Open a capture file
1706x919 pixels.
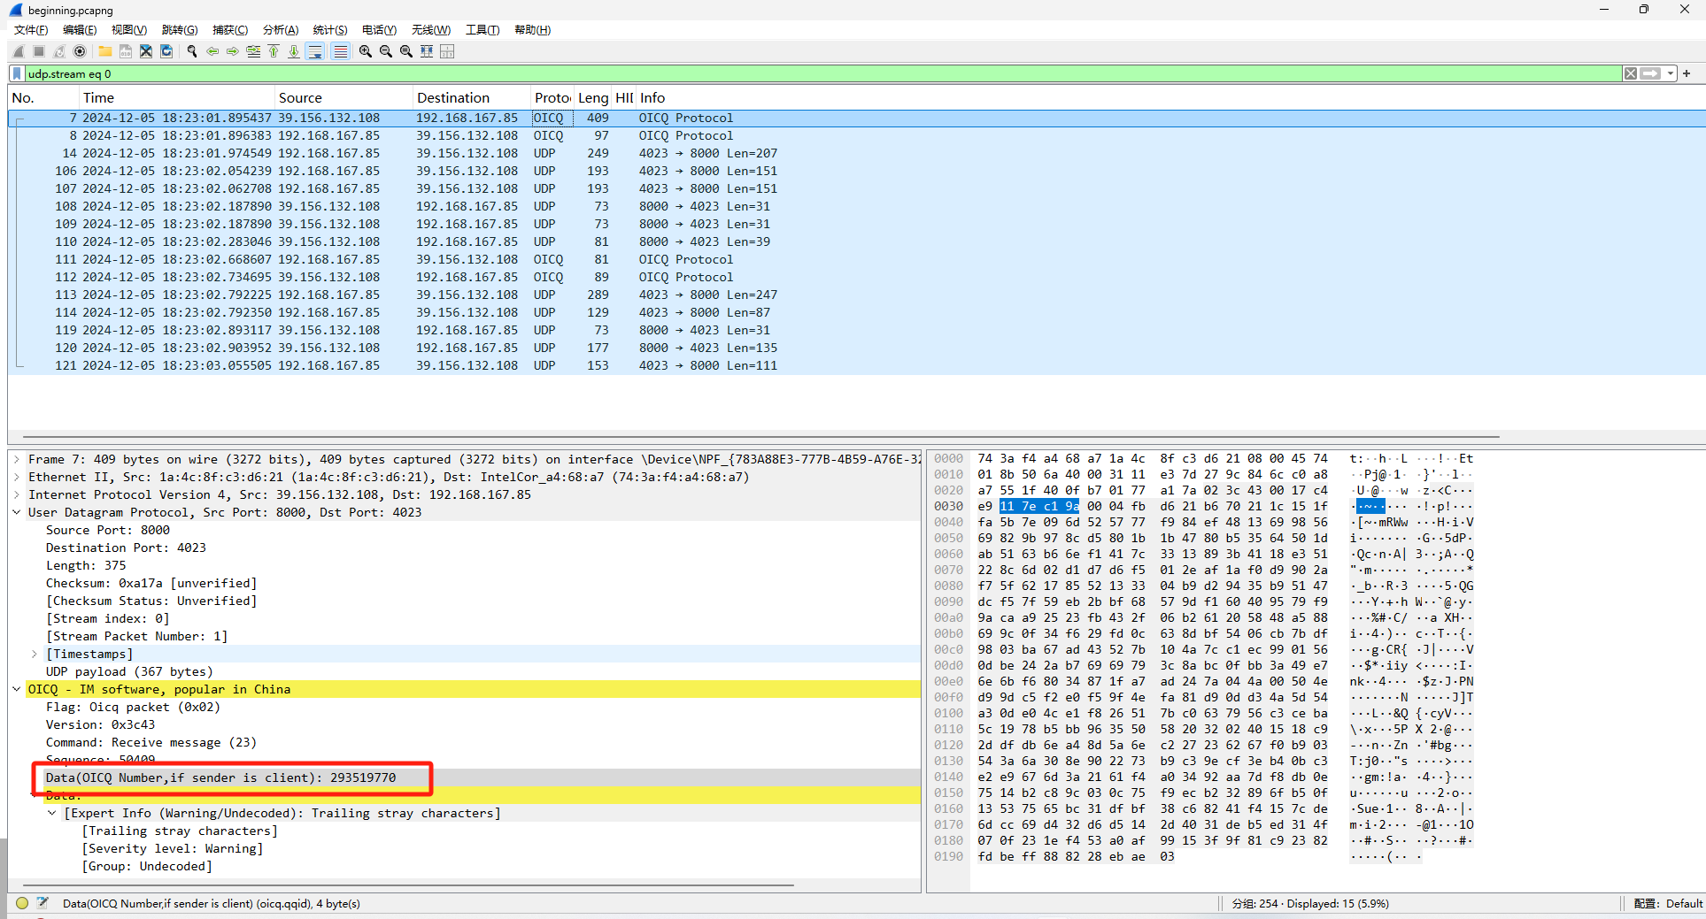pos(105,51)
